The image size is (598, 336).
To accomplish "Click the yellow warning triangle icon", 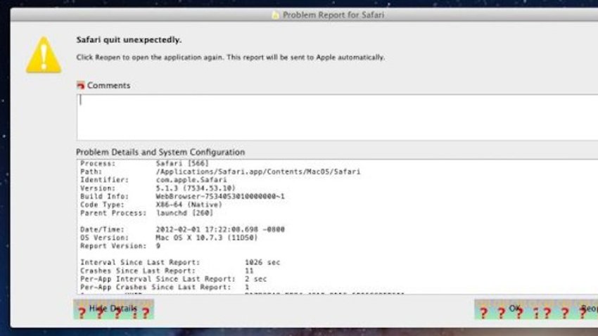I will pos(44,55).
